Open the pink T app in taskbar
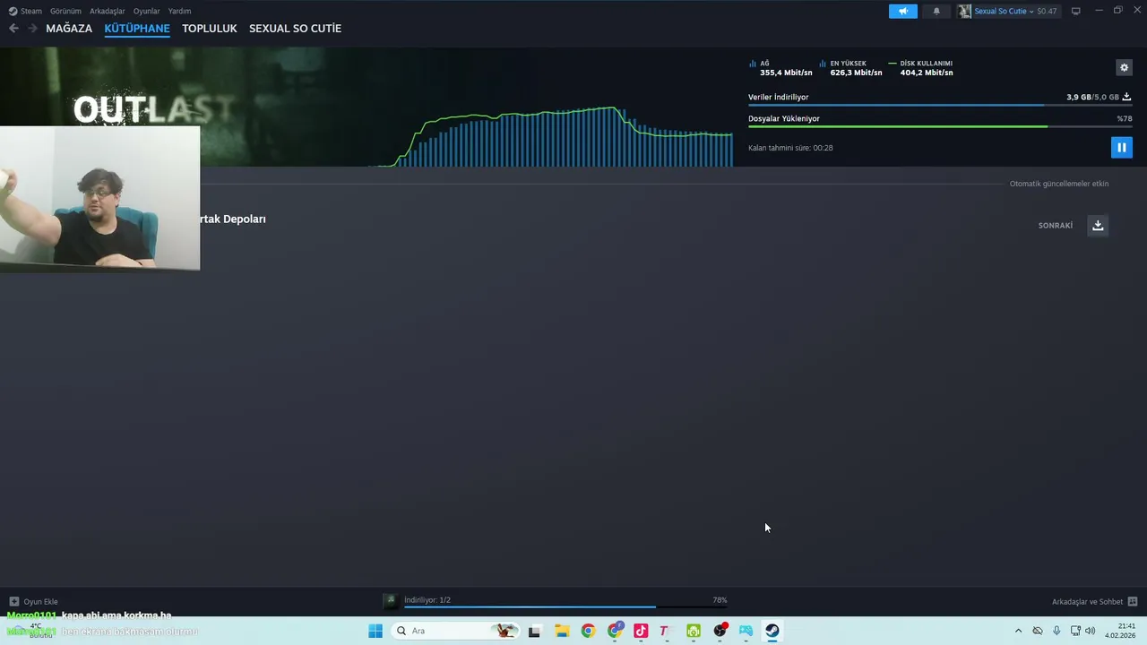 664,631
